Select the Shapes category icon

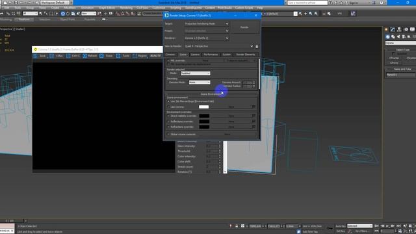point(393,36)
